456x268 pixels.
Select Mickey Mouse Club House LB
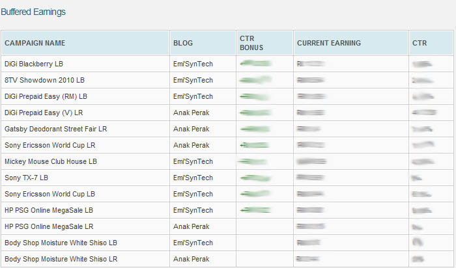coord(51,161)
